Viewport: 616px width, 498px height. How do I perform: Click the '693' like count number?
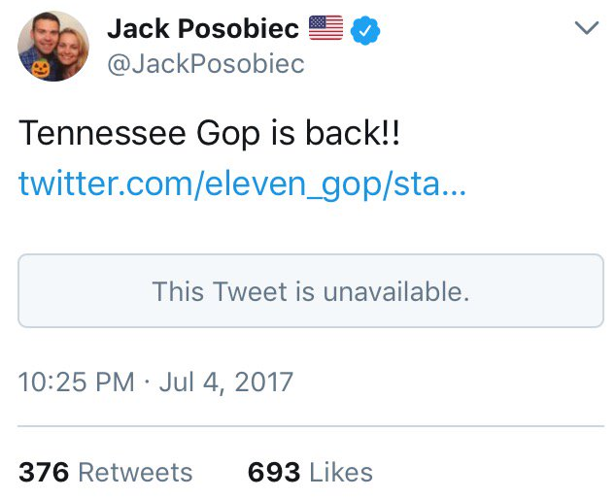[274, 472]
